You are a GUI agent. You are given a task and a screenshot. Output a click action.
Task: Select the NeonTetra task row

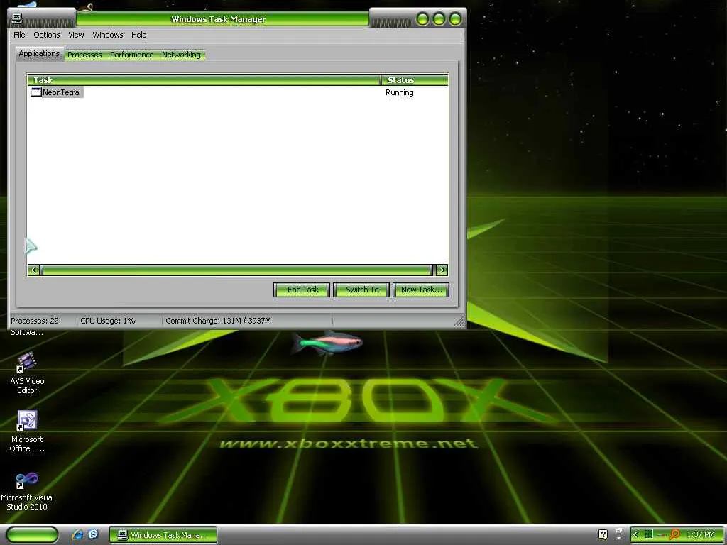pyautogui.click(x=237, y=92)
